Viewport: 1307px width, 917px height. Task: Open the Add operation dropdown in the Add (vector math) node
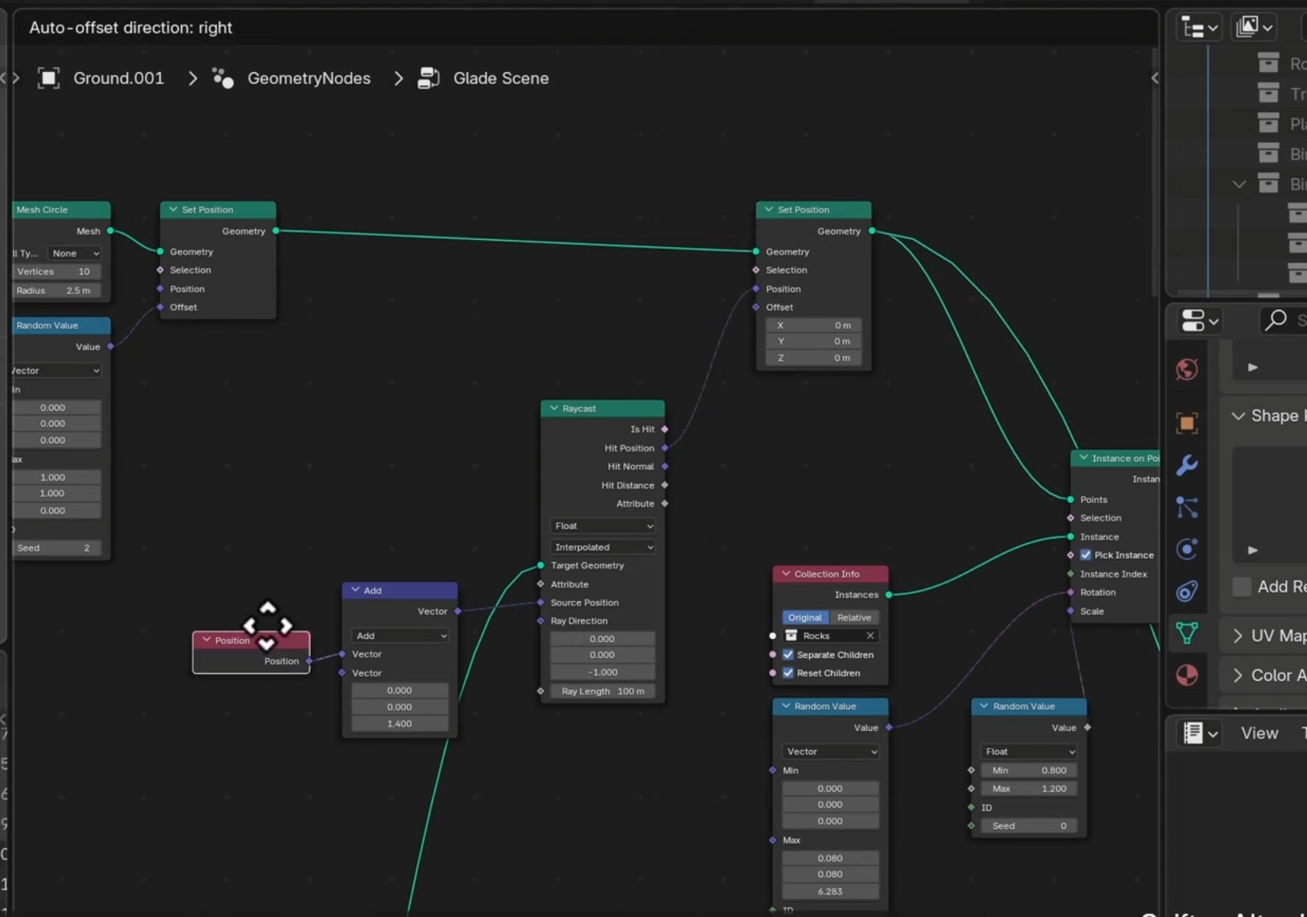400,636
